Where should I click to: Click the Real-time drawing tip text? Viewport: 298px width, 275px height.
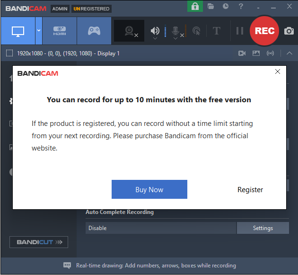click(x=156, y=266)
